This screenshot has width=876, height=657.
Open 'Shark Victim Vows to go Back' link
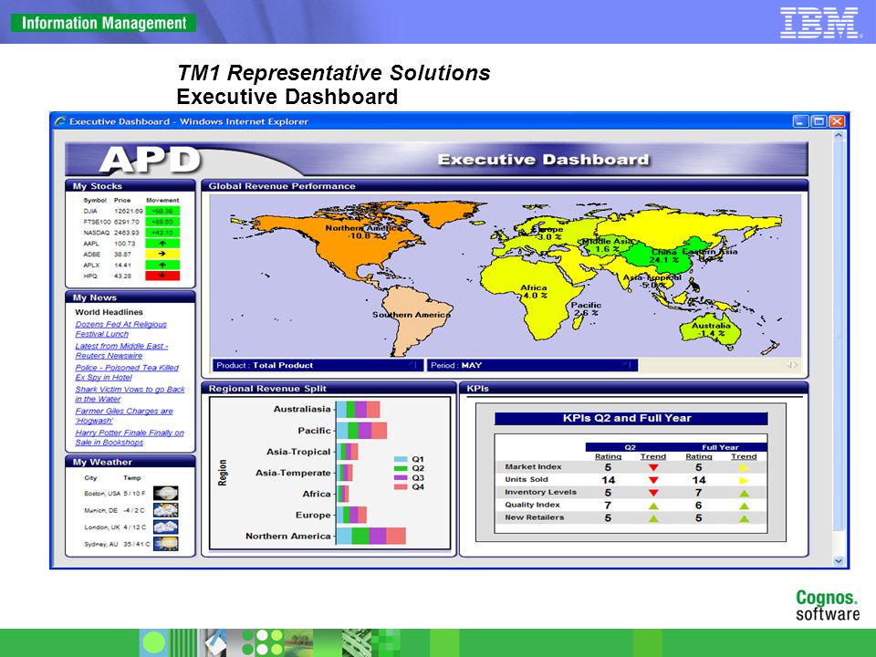tap(130, 394)
